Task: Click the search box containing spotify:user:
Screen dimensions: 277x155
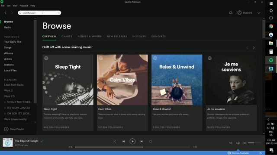Action: coord(39,13)
